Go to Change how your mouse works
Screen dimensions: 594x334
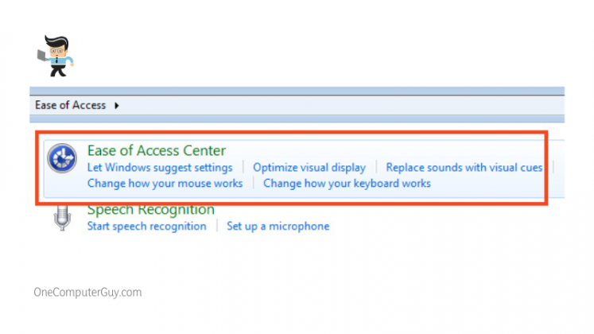(165, 183)
